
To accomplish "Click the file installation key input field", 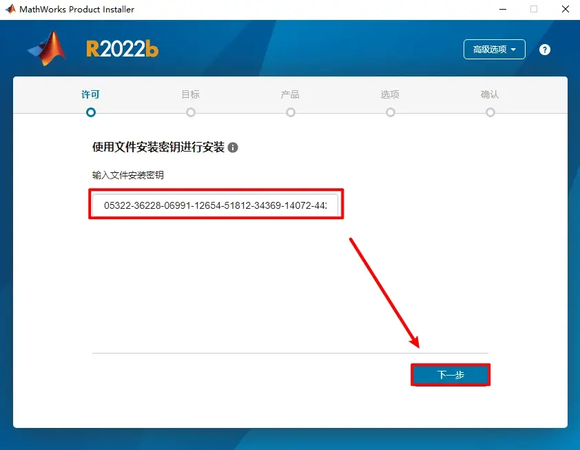I will pos(216,205).
